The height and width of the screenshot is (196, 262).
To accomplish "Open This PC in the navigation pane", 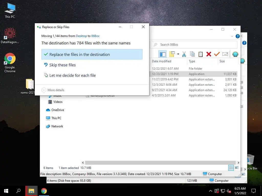I will tap(54, 118).
